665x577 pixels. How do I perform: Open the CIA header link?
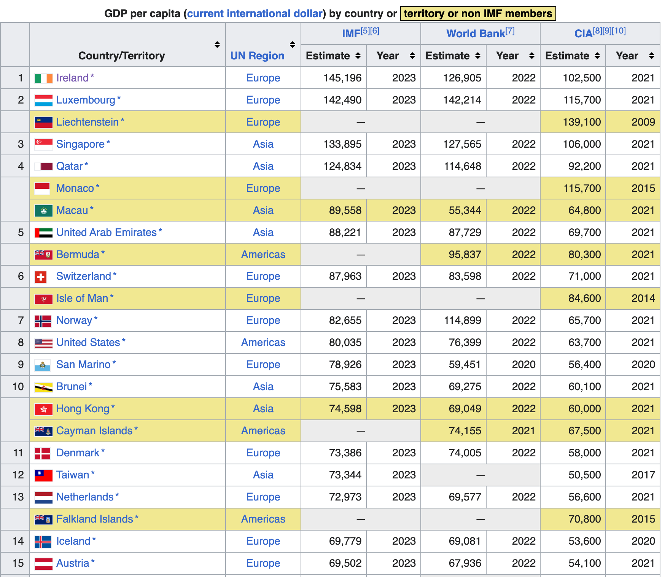pyautogui.click(x=583, y=33)
